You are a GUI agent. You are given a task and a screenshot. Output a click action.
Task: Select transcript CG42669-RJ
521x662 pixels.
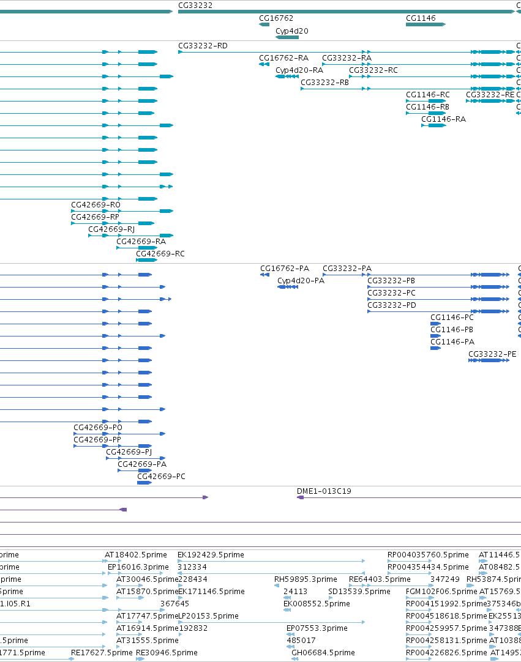111,229
